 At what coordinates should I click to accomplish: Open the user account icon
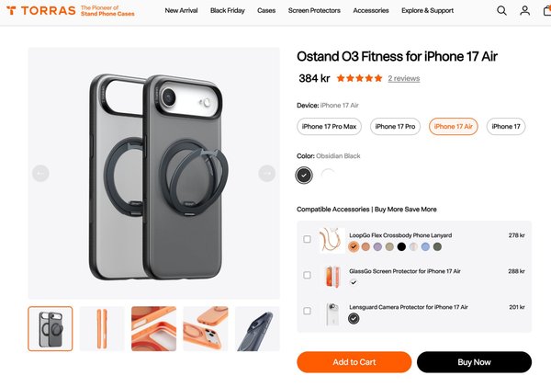click(524, 11)
